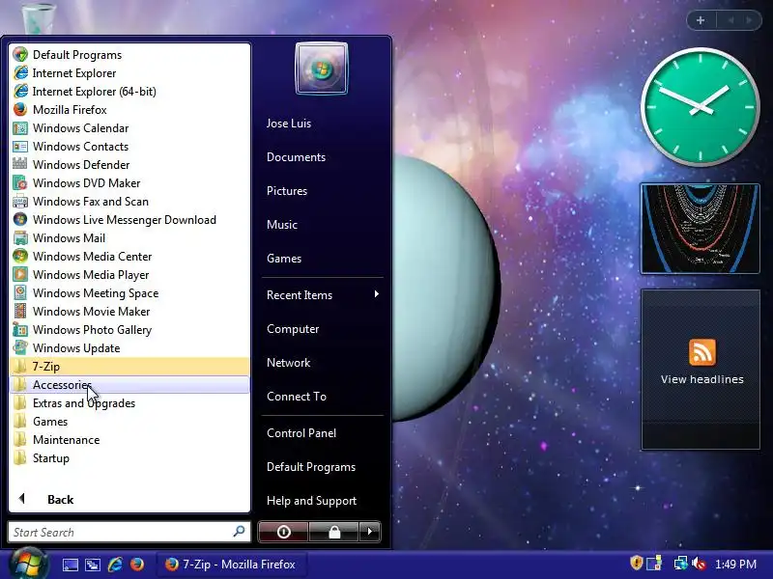
Task: Open Windows Live Messenger Download
Action: (129, 220)
